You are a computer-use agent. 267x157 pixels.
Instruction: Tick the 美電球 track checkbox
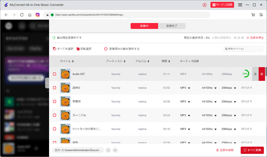(54, 102)
